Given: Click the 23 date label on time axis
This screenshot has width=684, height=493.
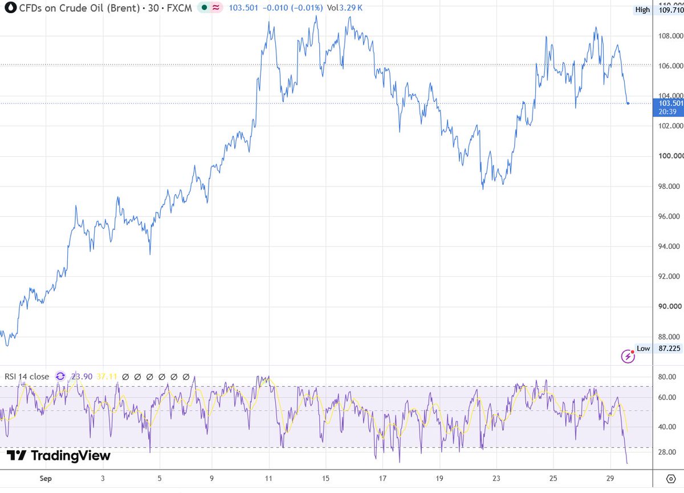Looking at the screenshot, I should pos(497,478).
